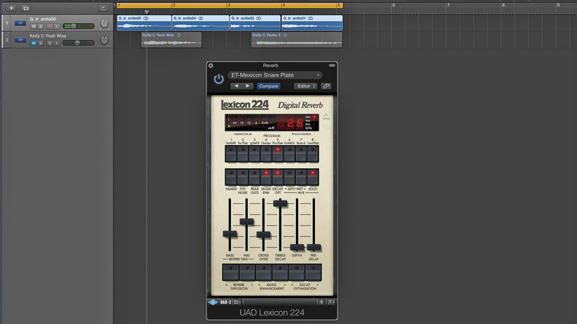577x324 pixels.
Task: Click the UAD toolbar dollar icon
Action: (x=321, y=302)
